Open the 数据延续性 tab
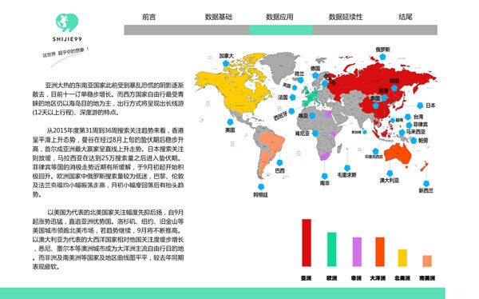 click(346, 17)
